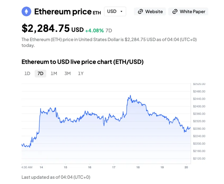Show the 3M price chart

point(68,73)
